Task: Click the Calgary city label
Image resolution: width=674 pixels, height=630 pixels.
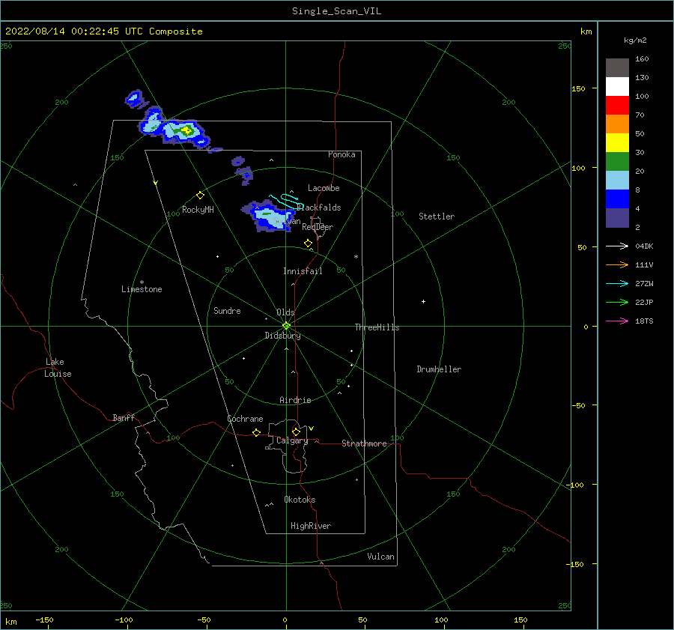Action: click(x=292, y=440)
